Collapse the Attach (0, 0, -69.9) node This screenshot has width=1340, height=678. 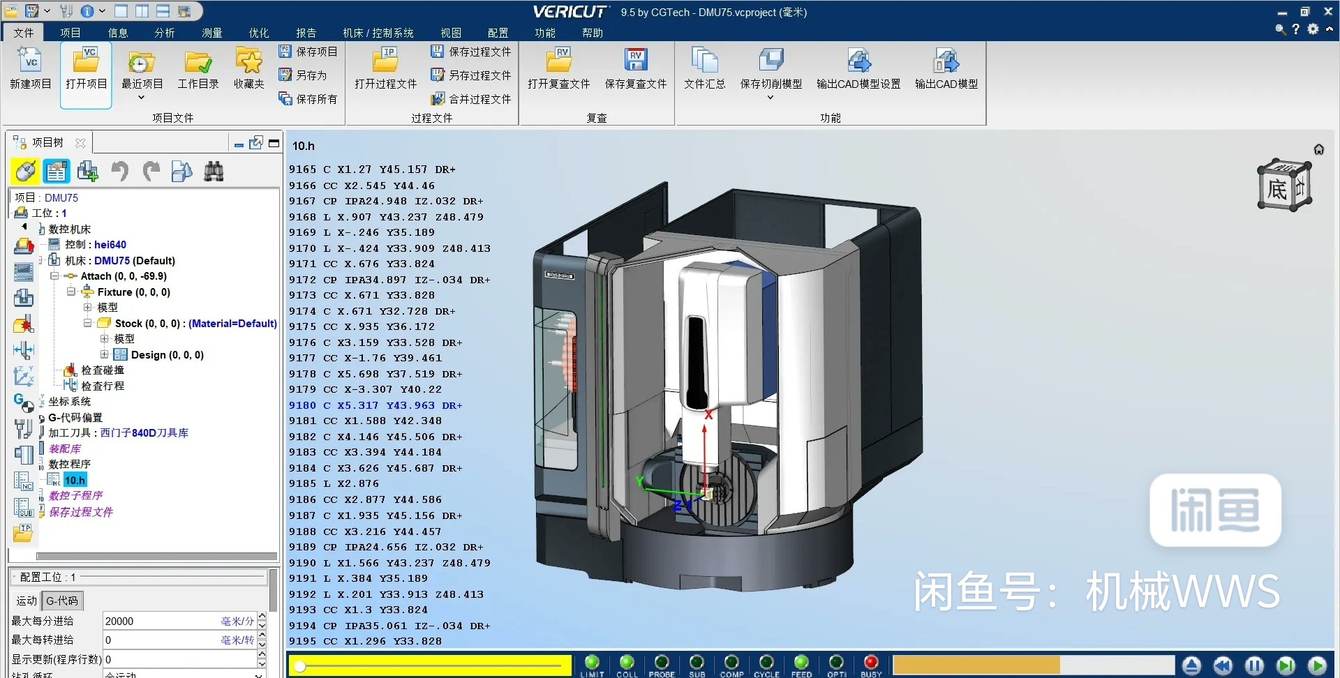54,276
